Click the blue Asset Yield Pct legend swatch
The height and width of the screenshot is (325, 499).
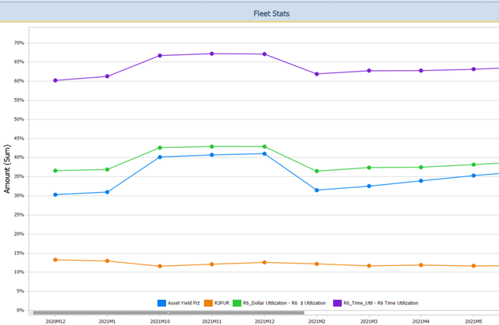point(161,303)
